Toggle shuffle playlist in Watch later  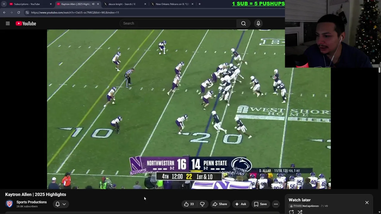tap(300, 212)
